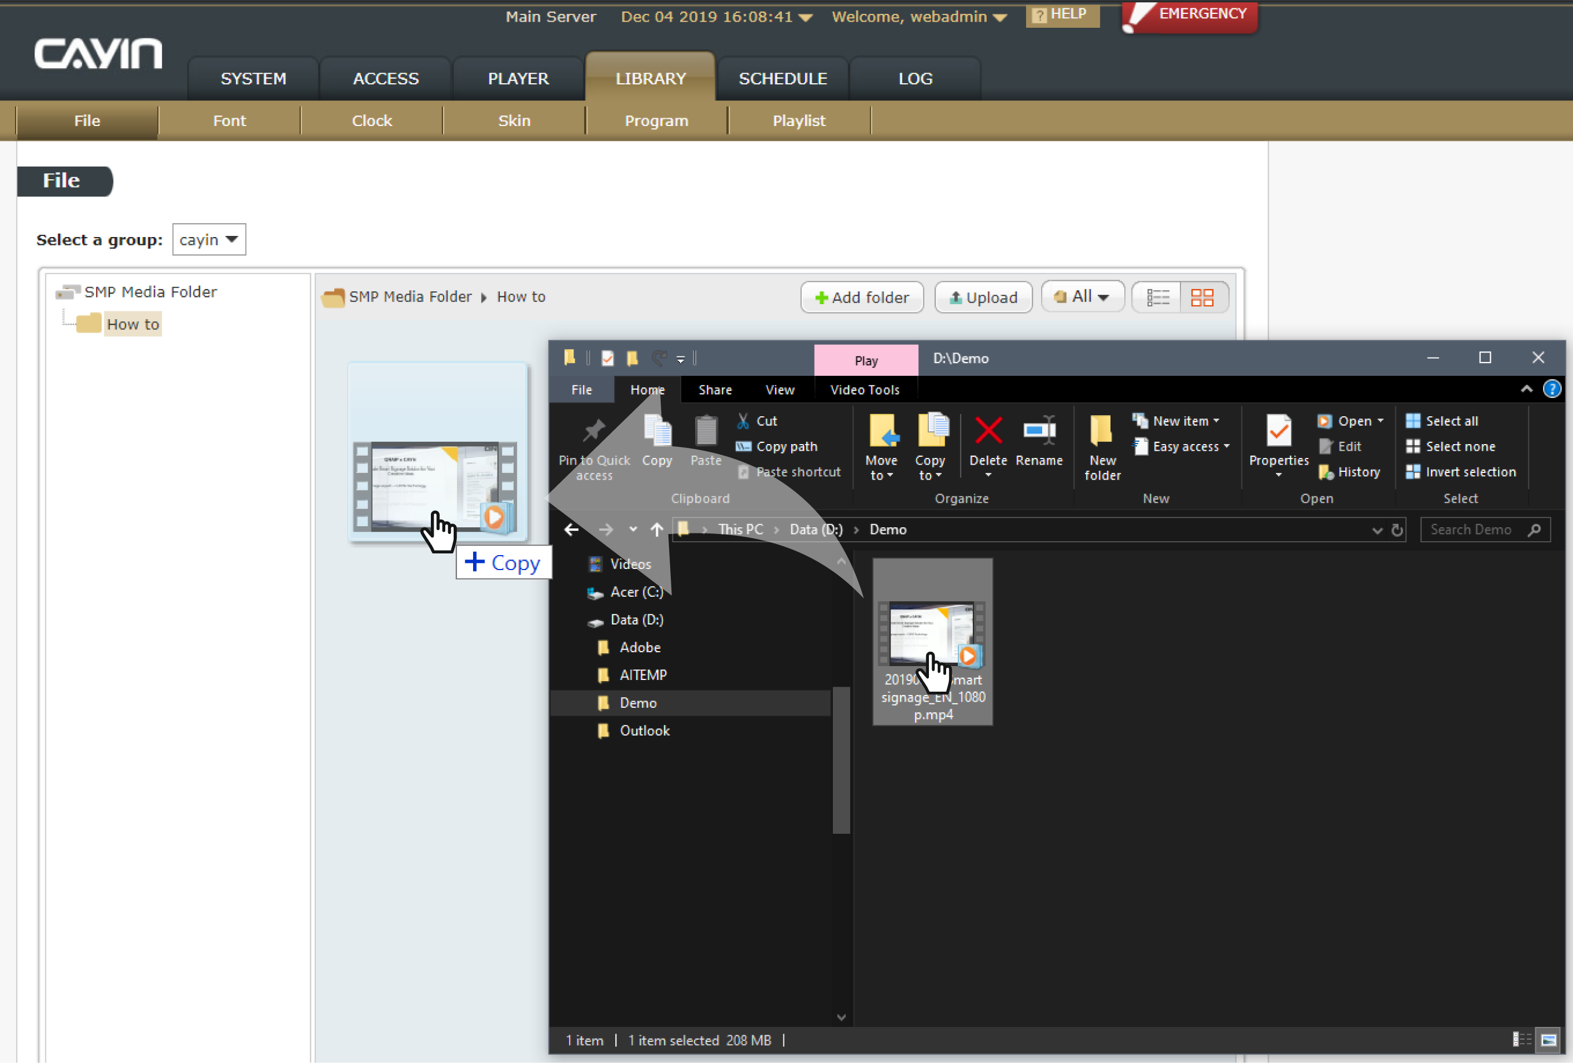Switch to list view in CAYIN file browser
Image resolution: width=1573 pixels, height=1063 pixels.
pos(1158,297)
